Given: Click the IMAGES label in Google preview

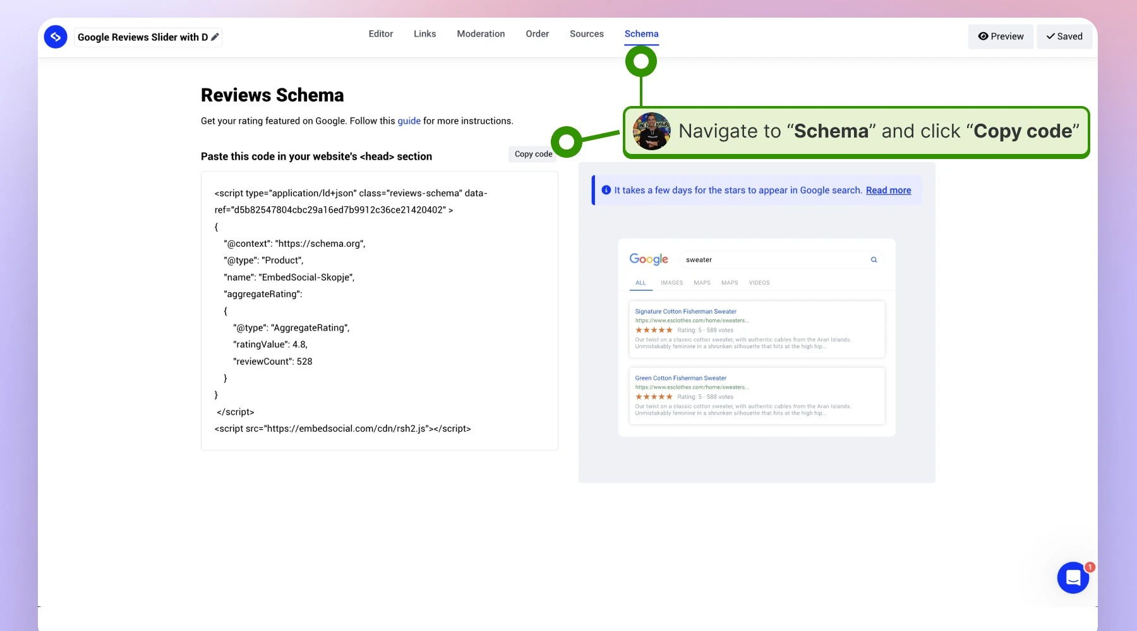Looking at the screenshot, I should pos(671,283).
